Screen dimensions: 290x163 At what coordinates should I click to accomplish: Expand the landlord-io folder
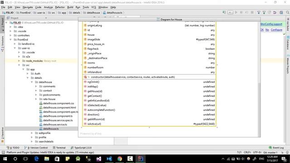(x=15, y=44)
